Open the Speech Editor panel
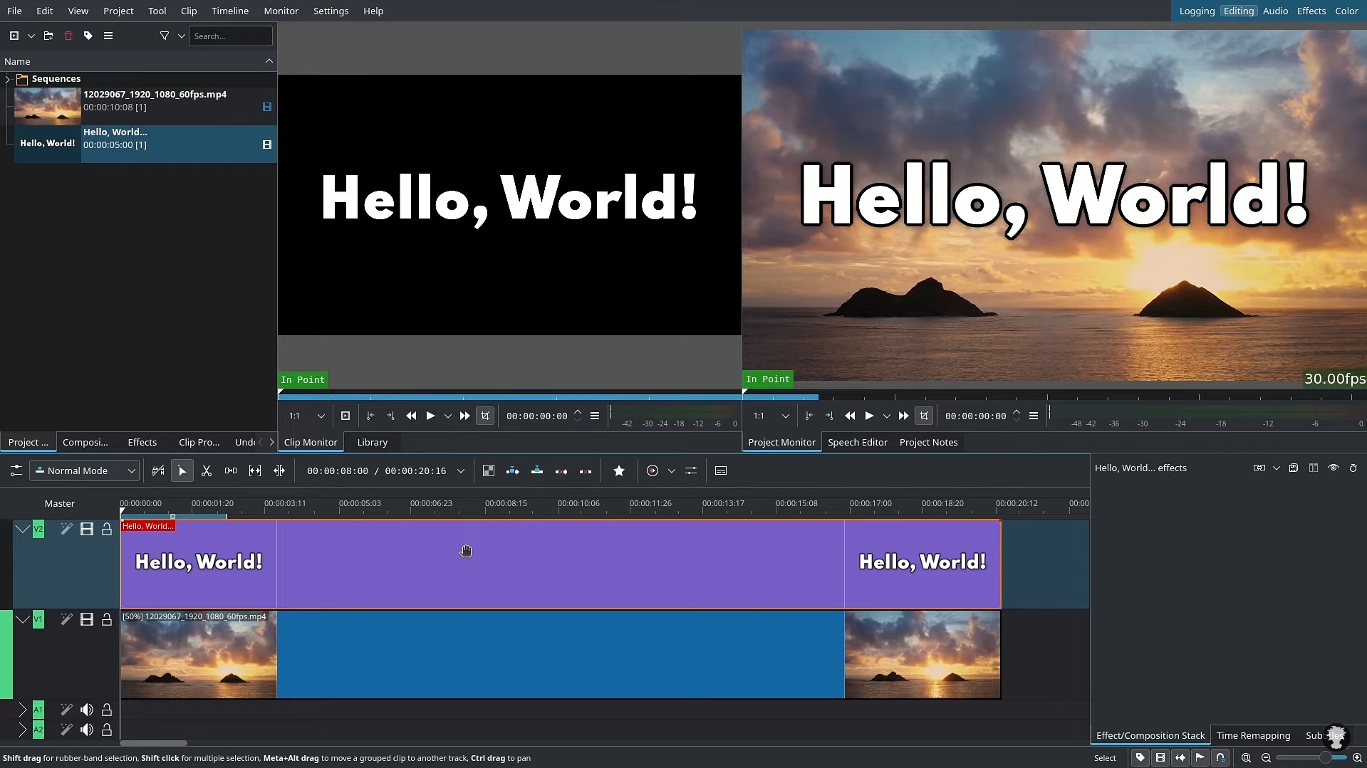The height and width of the screenshot is (768, 1367). (x=857, y=441)
